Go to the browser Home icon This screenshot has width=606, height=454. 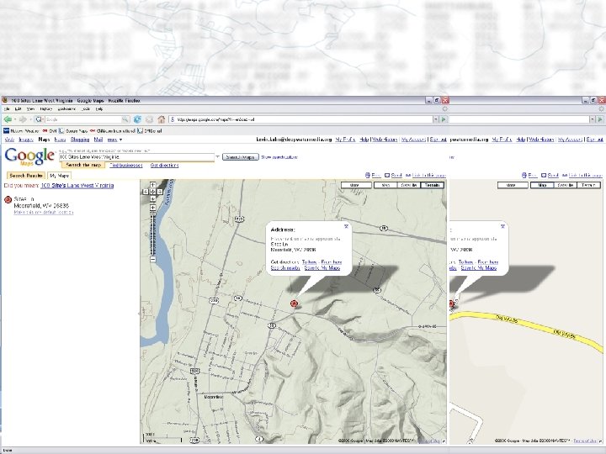coord(162,119)
